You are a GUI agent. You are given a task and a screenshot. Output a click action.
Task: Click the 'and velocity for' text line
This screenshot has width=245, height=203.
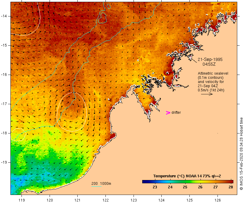(211, 82)
